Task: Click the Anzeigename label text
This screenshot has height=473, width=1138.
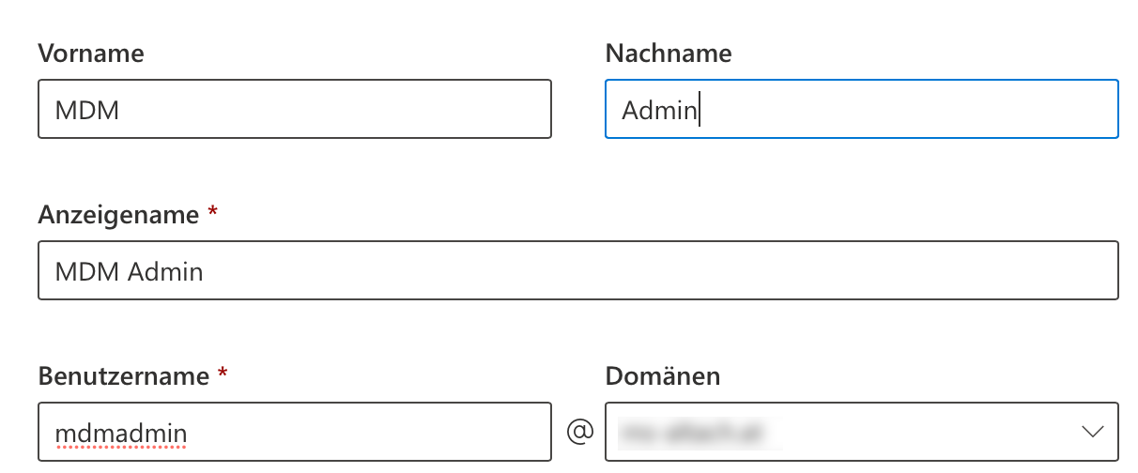Action: point(118,215)
